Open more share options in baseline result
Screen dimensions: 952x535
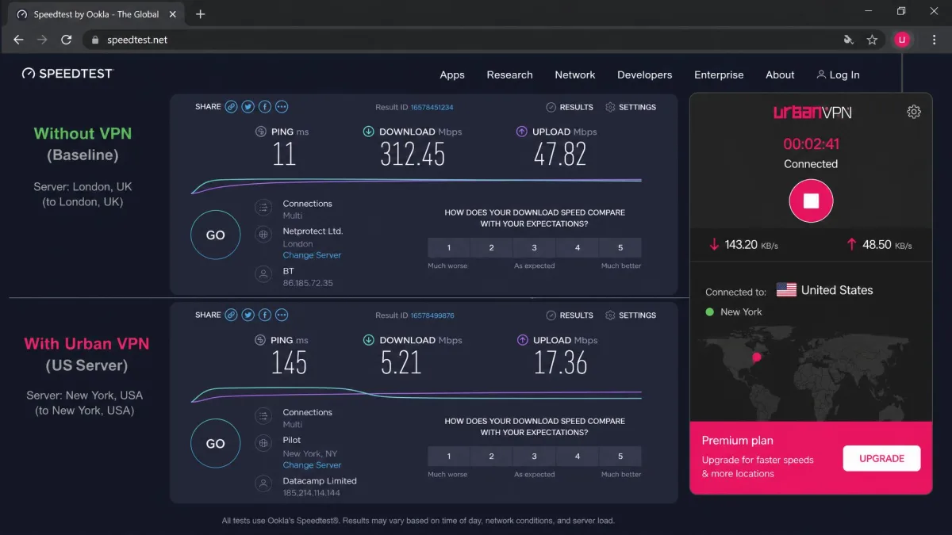[x=281, y=107]
